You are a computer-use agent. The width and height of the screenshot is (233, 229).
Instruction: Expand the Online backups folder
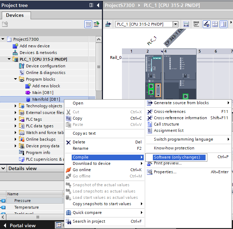15,139
